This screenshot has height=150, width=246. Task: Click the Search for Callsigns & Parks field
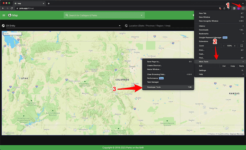pos(104,15)
